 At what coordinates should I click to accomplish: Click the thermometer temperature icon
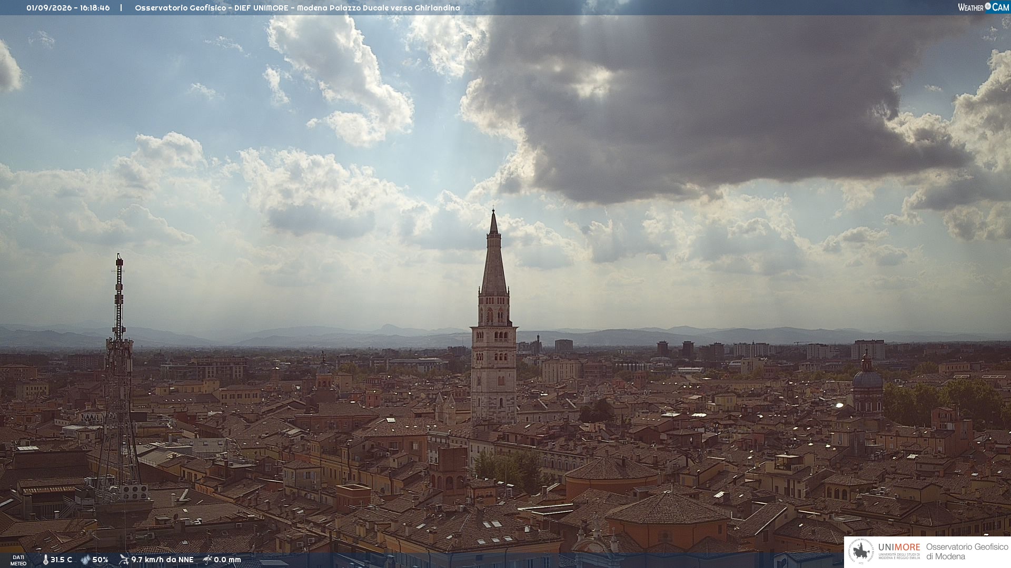click(x=45, y=560)
